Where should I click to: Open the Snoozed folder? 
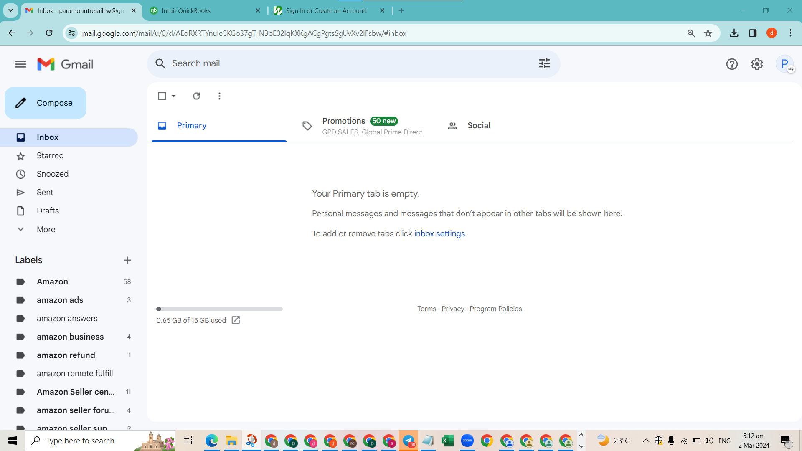click(x=69, y=174)
